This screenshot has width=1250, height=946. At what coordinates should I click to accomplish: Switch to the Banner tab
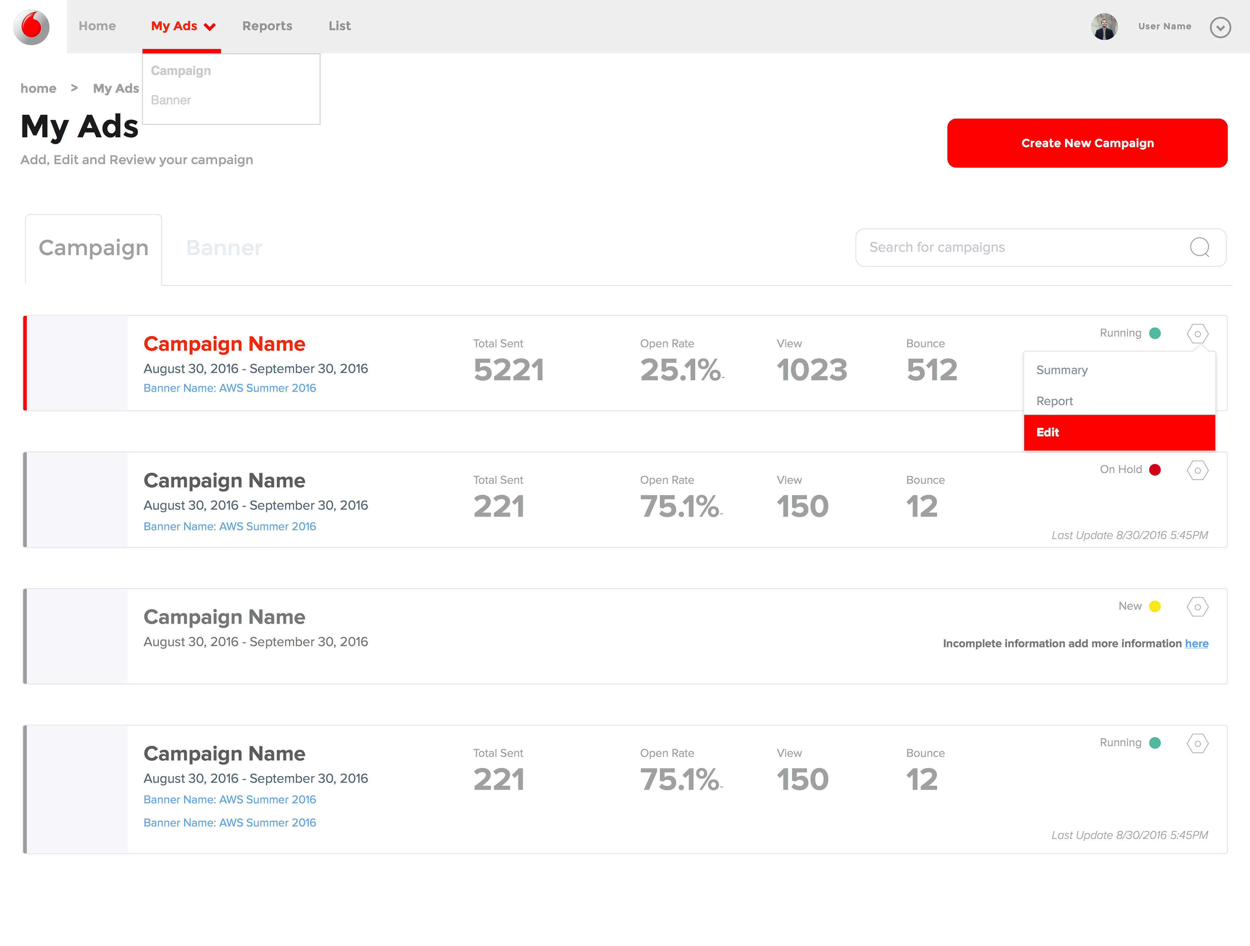pos(224,248)
